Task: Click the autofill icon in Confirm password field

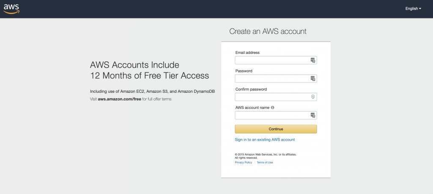Action: 313,97
